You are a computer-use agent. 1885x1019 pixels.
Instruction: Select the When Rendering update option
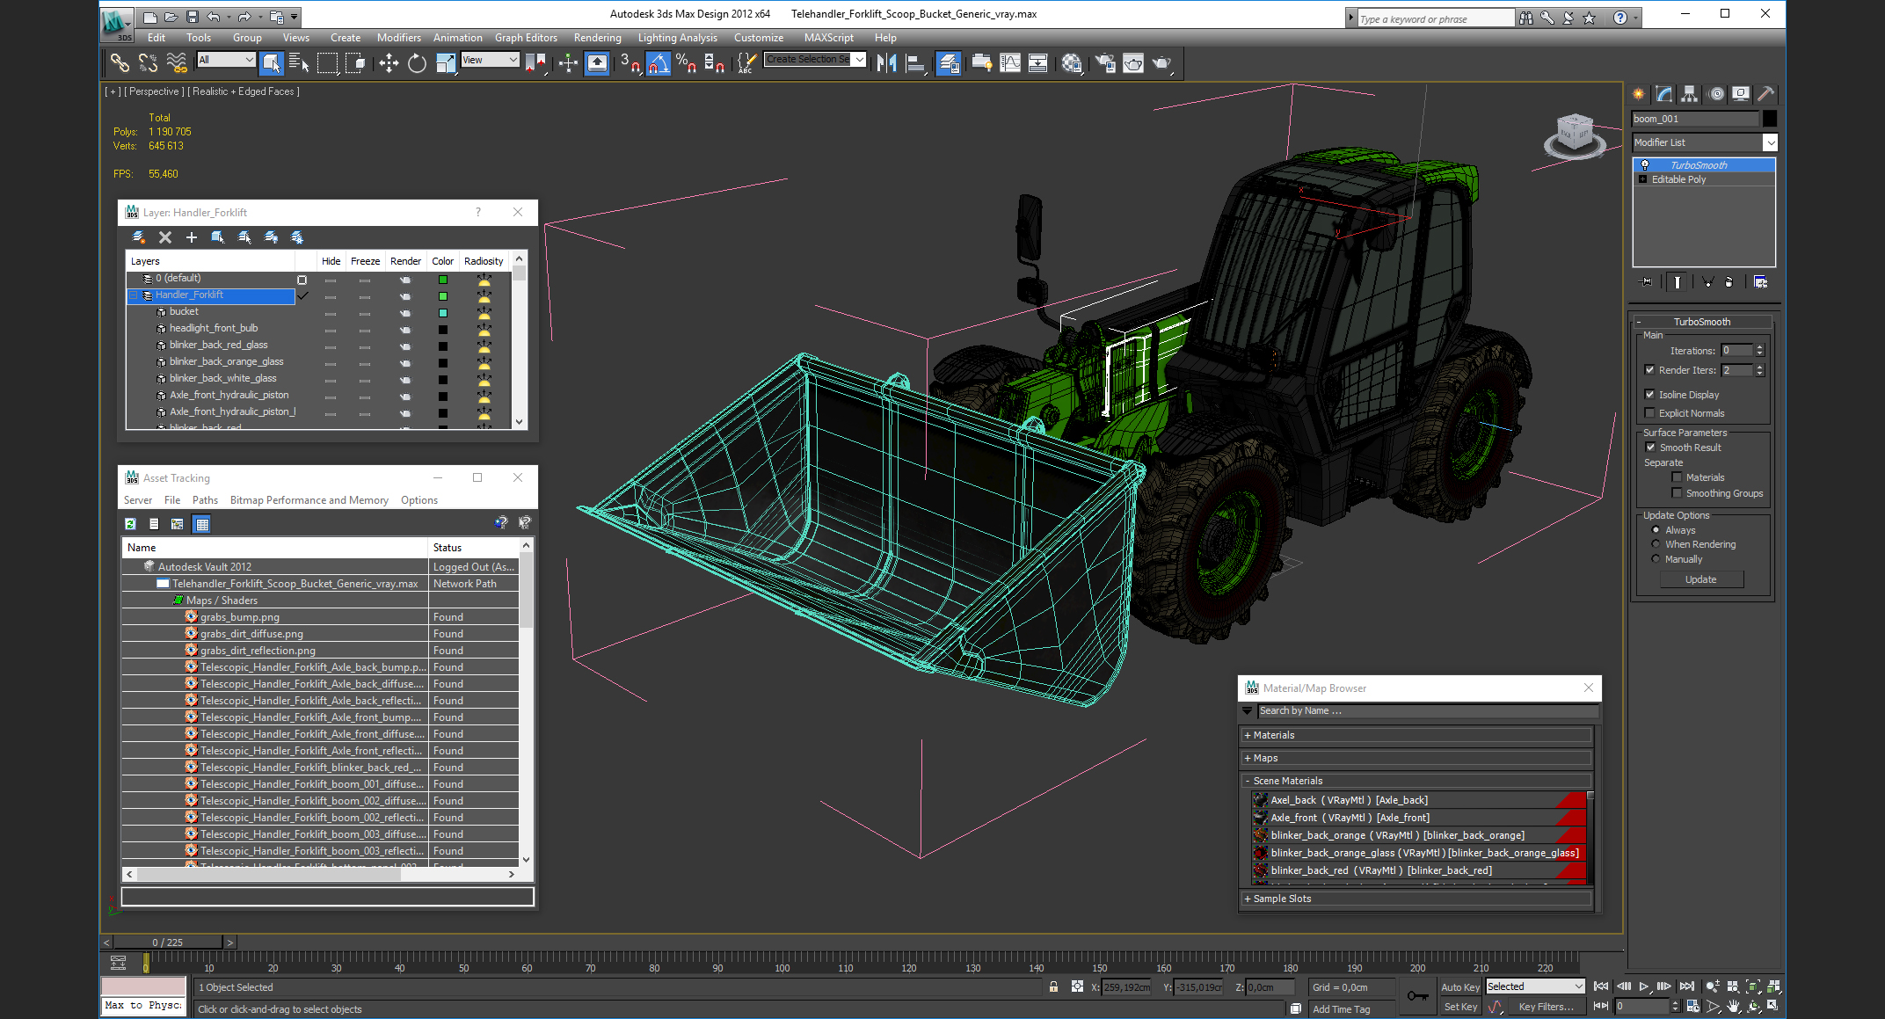click(1656, 544)
